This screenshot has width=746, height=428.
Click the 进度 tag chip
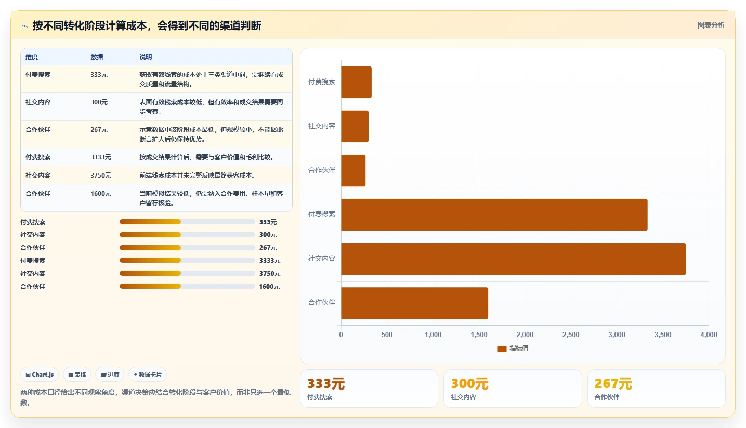[x=110, y=374]
